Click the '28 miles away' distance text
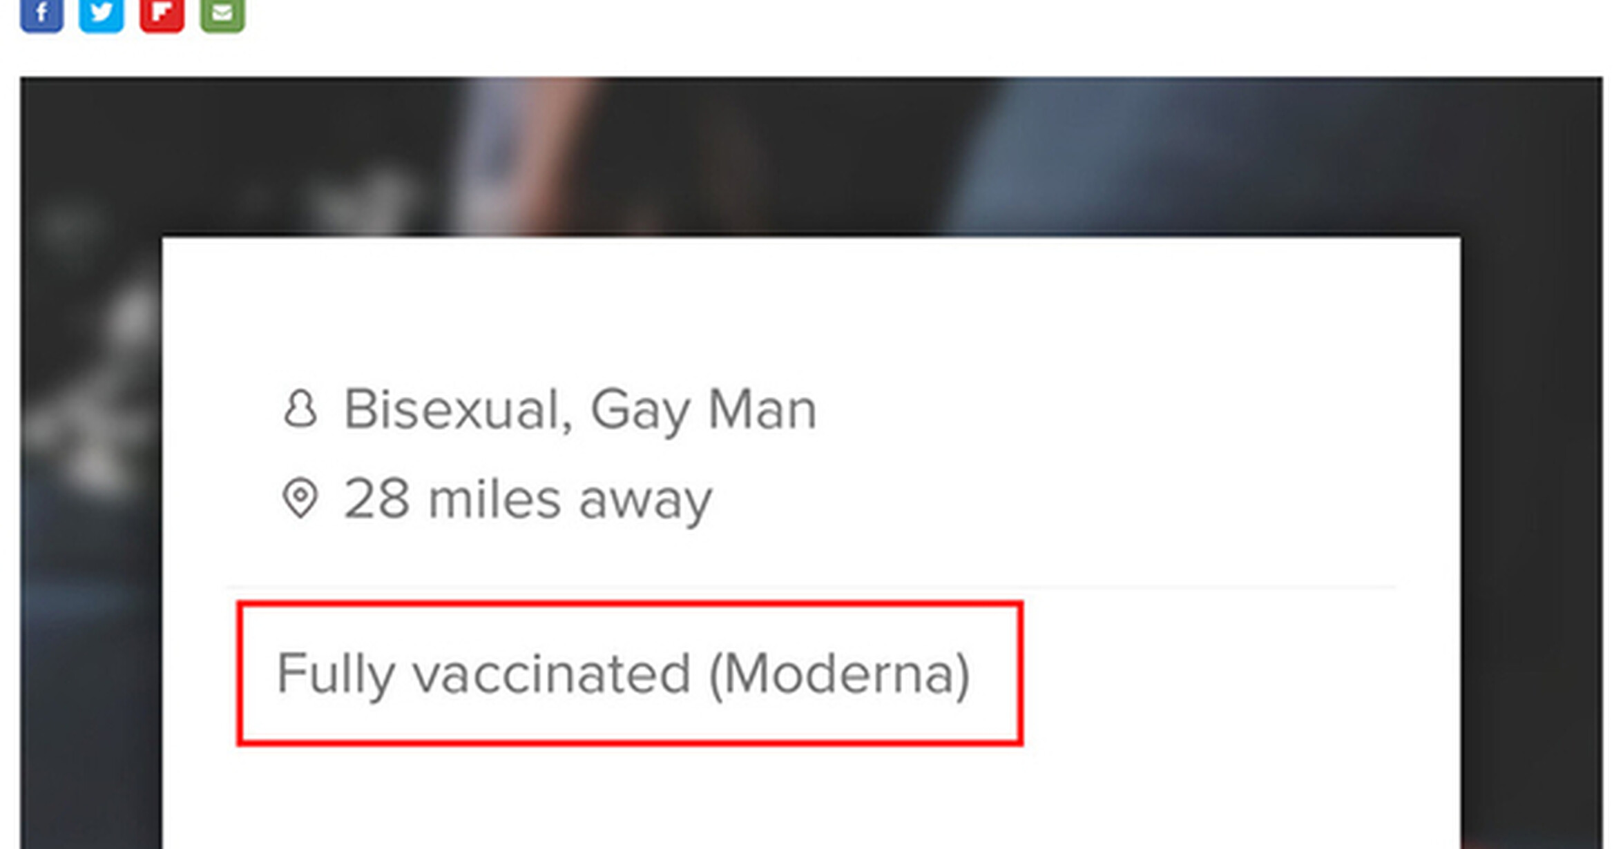 528,499
